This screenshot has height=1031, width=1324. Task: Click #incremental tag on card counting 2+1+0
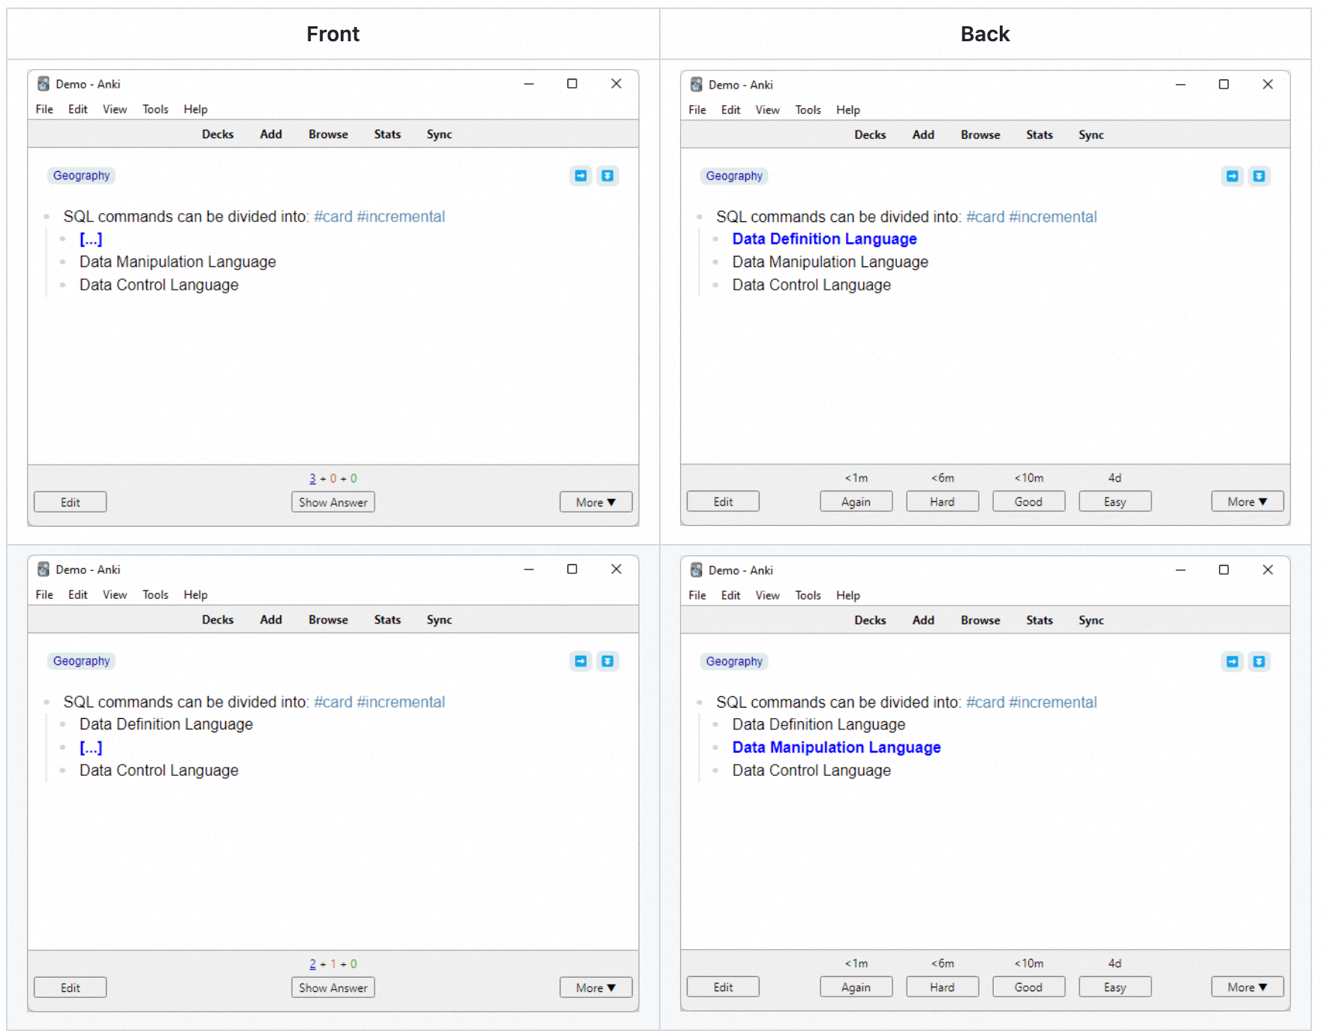[401, 702]
